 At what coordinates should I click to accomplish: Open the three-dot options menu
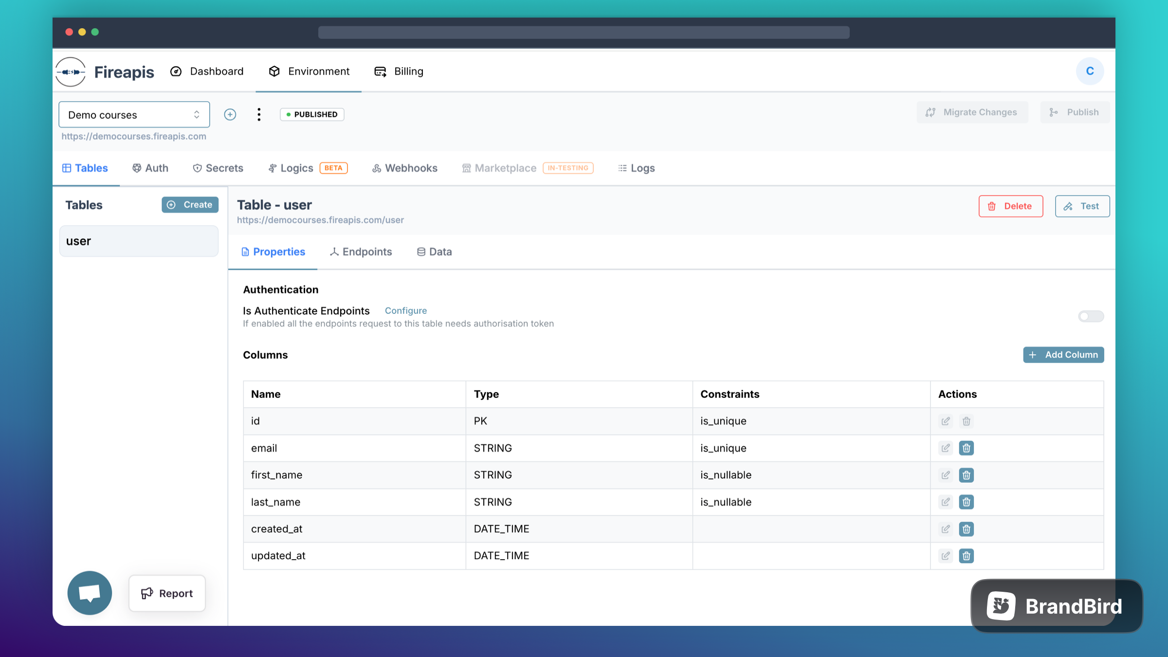pos(258,114)
